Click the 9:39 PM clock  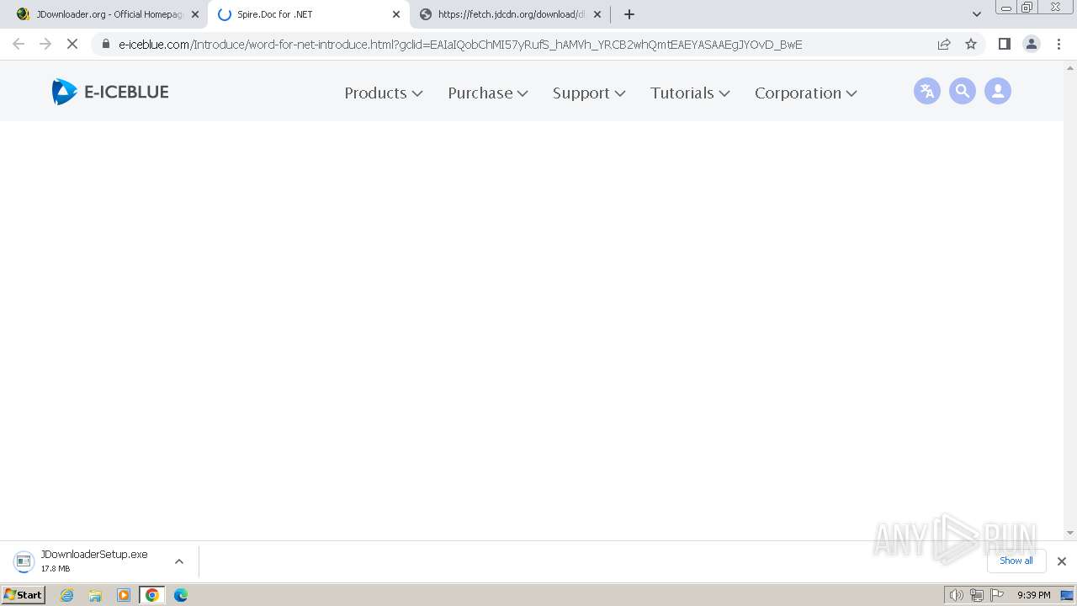tap(1034, 595)
